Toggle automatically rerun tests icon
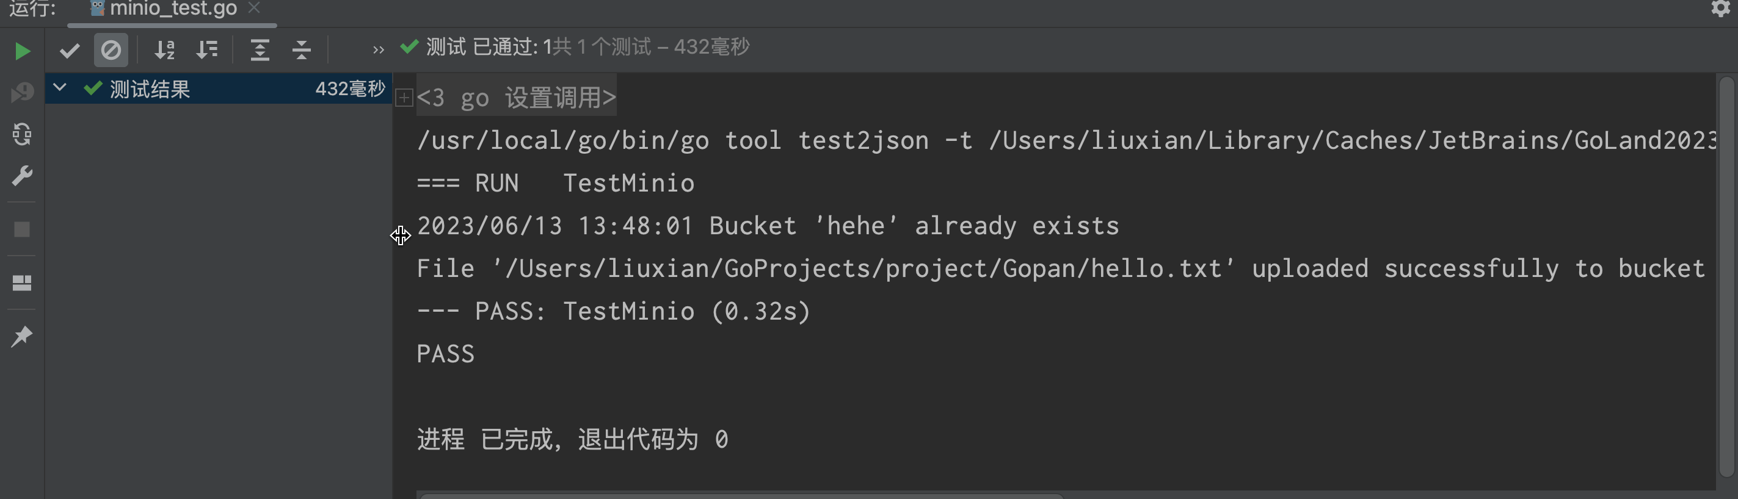The image size is (1738, 499). [22, 134]
